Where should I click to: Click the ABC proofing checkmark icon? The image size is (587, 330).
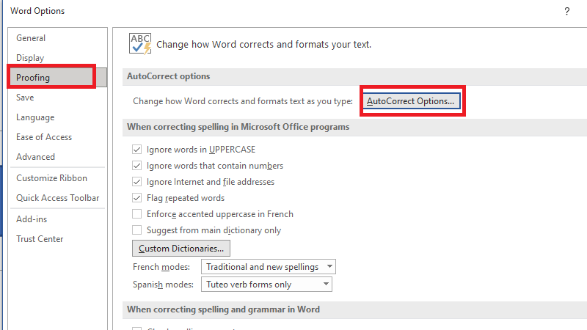point(139,43)
